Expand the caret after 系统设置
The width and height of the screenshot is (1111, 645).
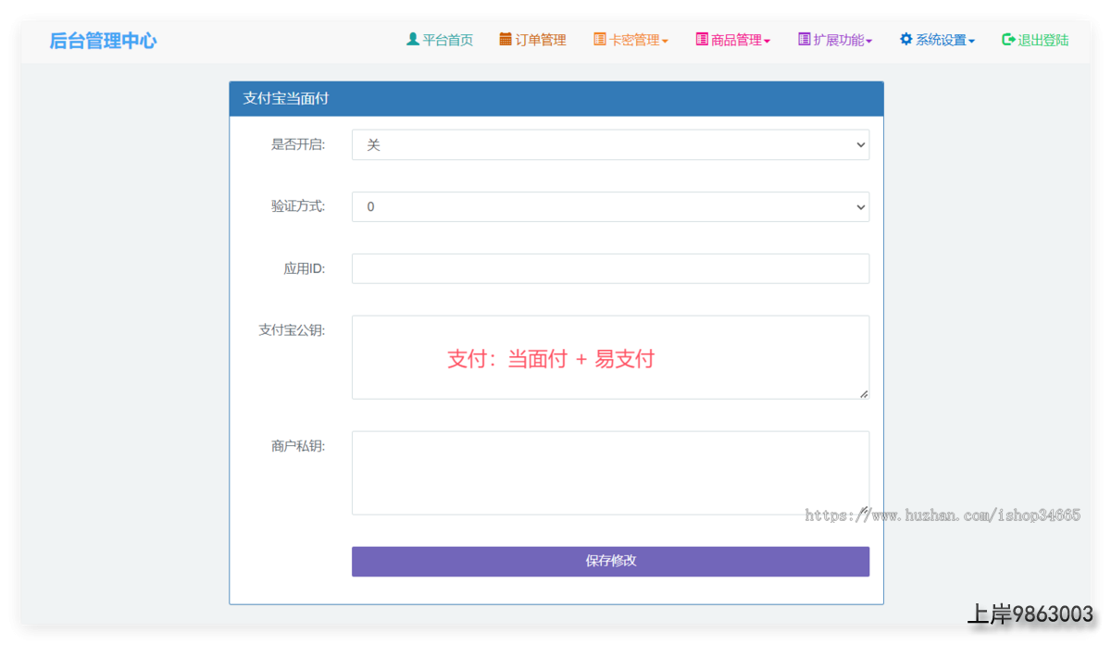[x=971, y=42]
